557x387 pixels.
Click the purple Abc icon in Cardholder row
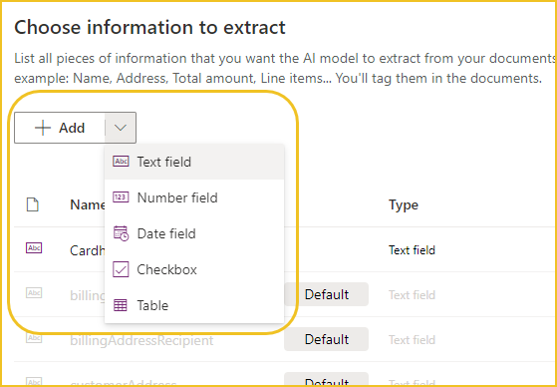pyautogui.click(x=34, y=248)
